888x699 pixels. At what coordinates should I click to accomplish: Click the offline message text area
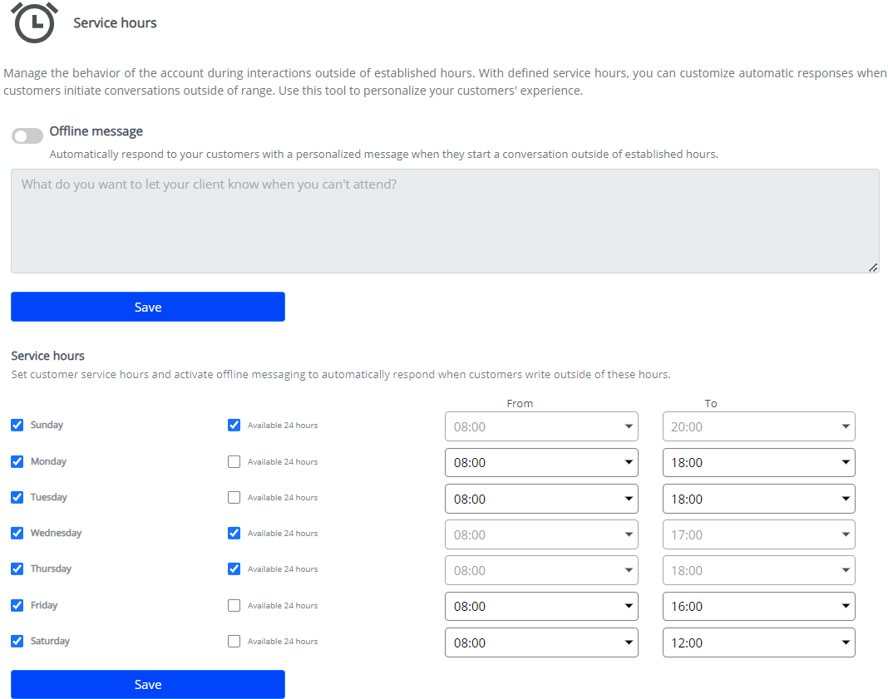[x=444, y=221]
